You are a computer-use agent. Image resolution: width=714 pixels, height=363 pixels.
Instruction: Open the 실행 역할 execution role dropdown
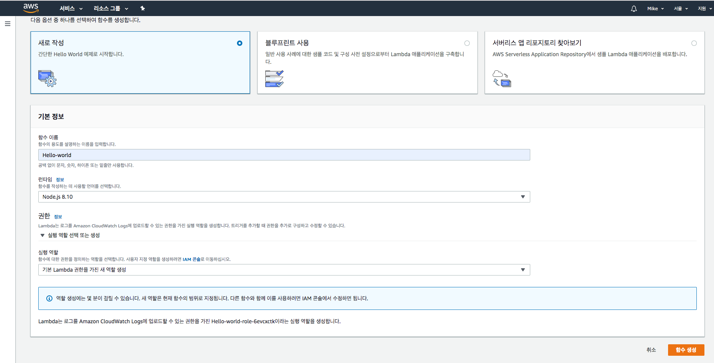click(x=284, y=270)
